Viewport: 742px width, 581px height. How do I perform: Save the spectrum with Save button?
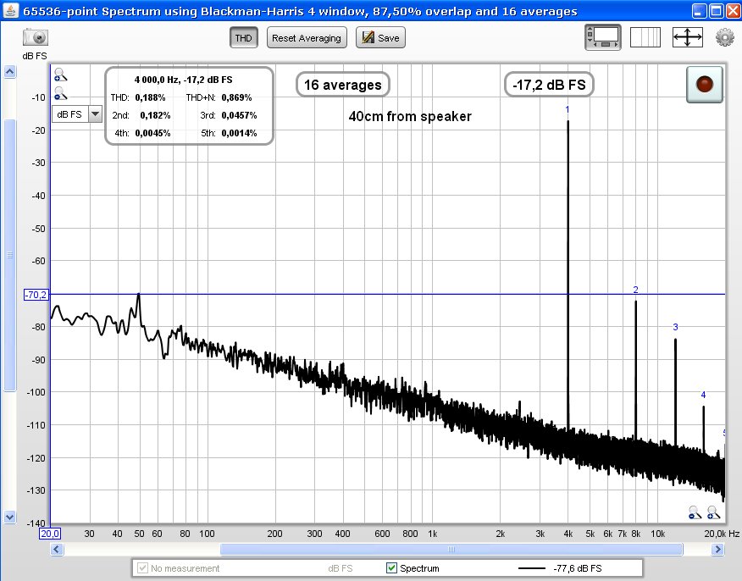coord(380,38)
